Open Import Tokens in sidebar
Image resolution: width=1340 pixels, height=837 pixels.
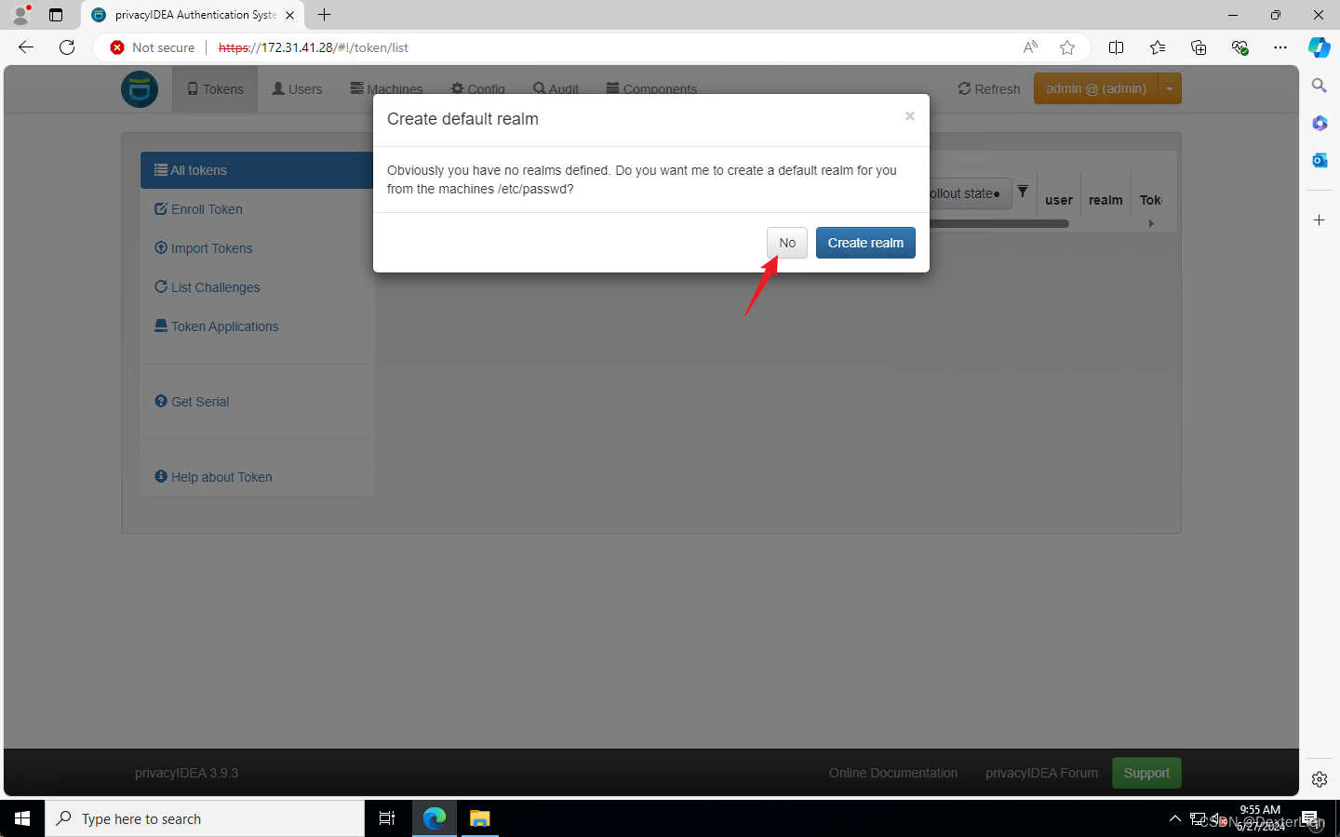click(204, 248)
